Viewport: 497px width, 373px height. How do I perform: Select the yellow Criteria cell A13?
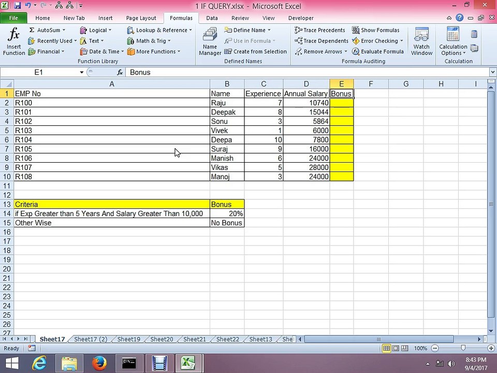pos(112,204)
